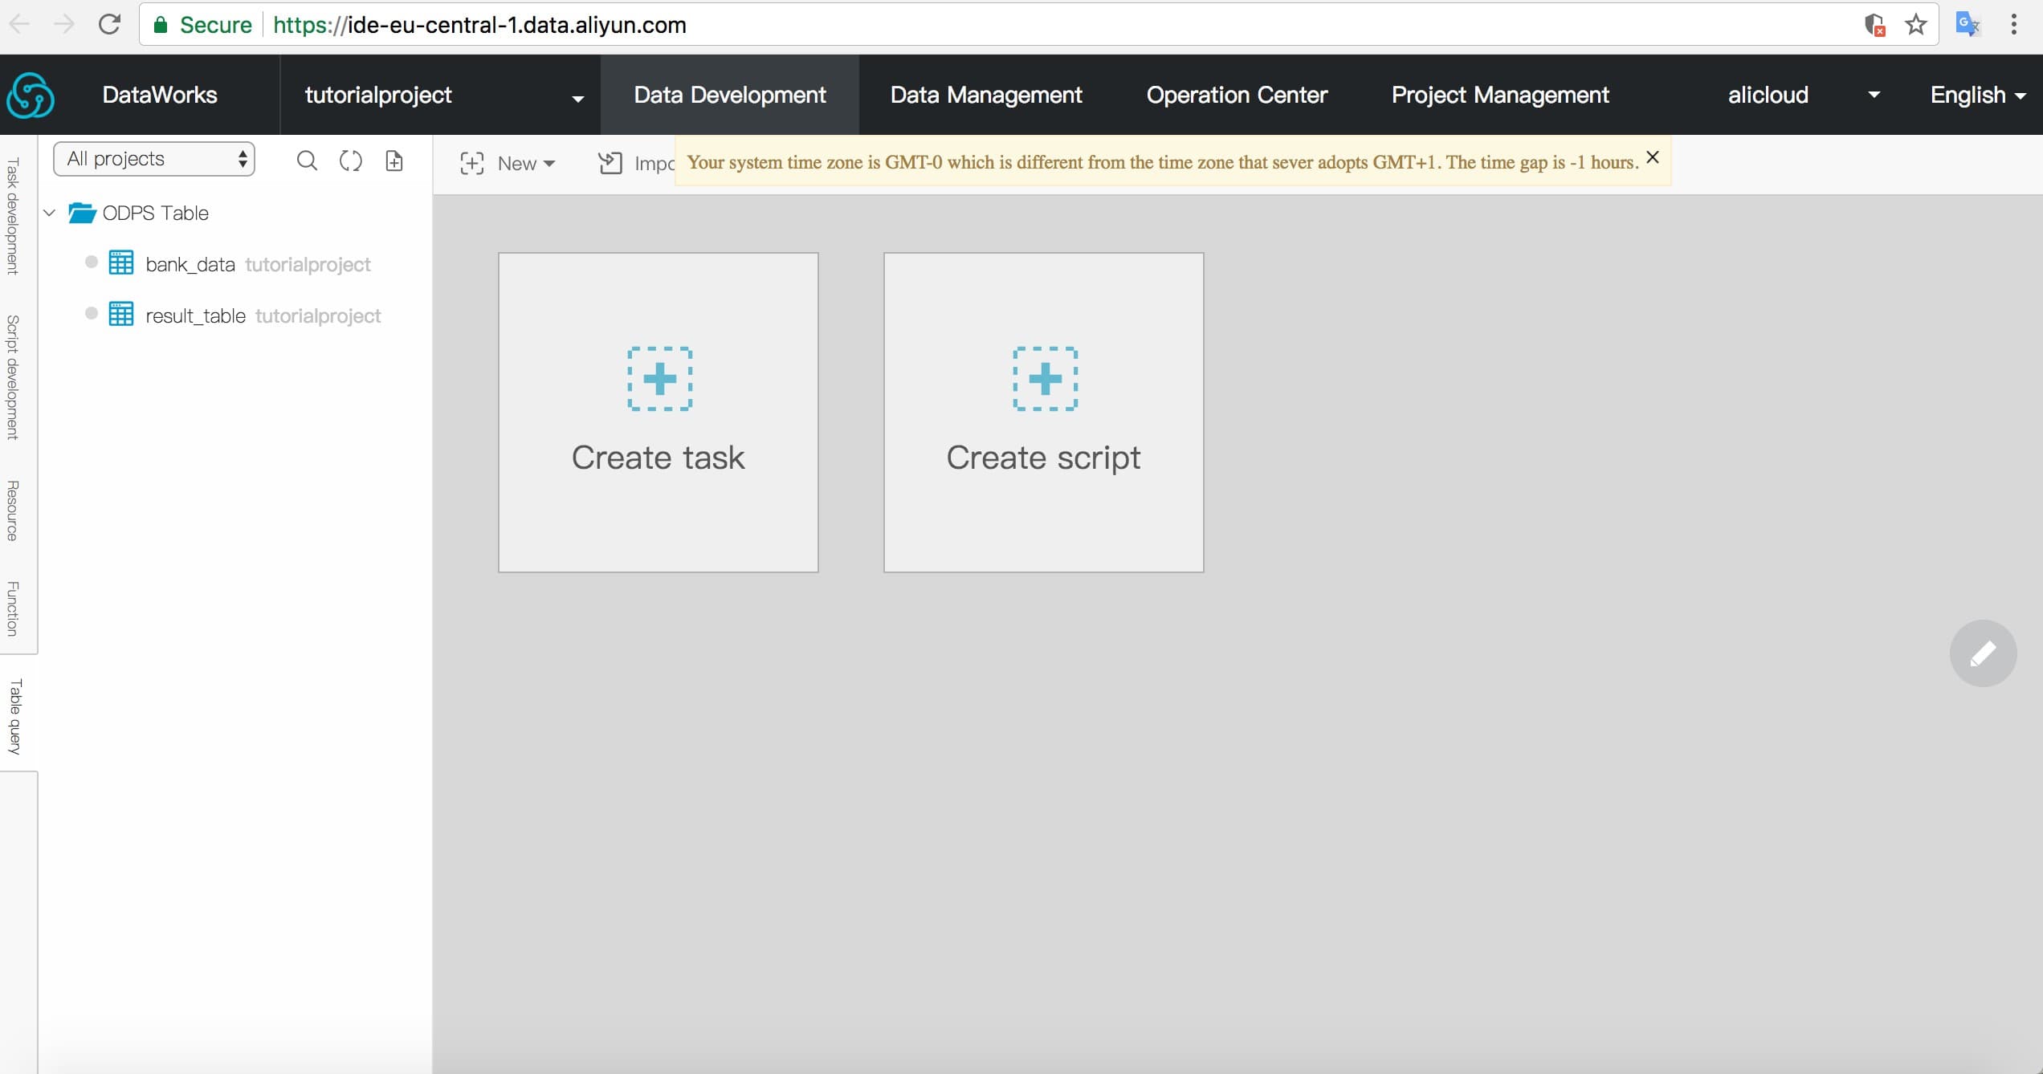2043x1074 pixels.
Task: Select the Resource side tab
Action: tap(14, 511)
